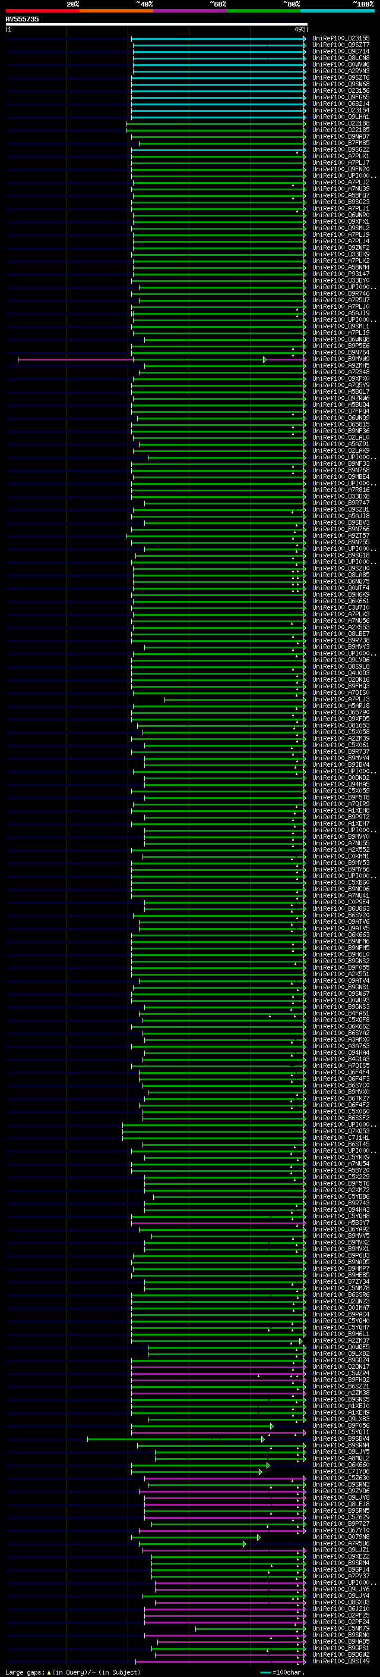Image resolution: width=380 pixels, height=1677 pixels.
Task: Select hit UniRef100_Q9LHA1
Action: coord(341,117)
